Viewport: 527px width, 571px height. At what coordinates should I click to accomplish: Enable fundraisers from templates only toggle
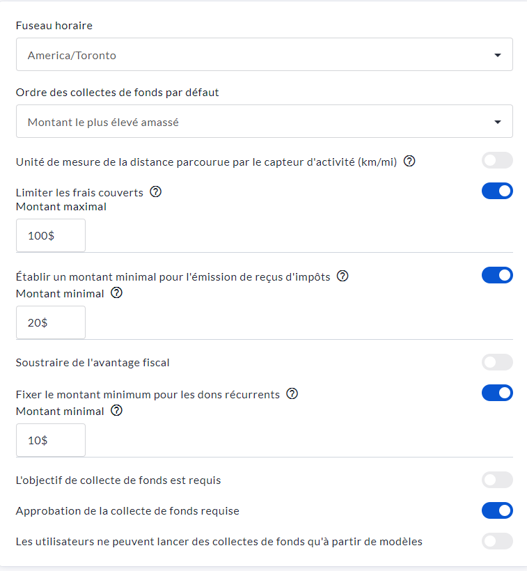click(497, 541)
